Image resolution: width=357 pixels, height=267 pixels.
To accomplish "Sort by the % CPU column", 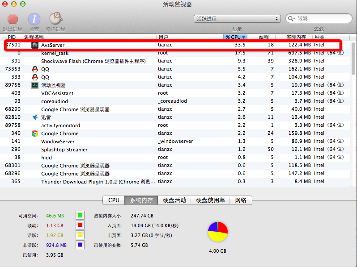I will coord(235,37).
